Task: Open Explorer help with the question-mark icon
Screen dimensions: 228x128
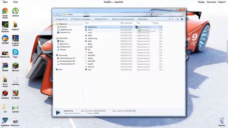Action: coord(182,19)
